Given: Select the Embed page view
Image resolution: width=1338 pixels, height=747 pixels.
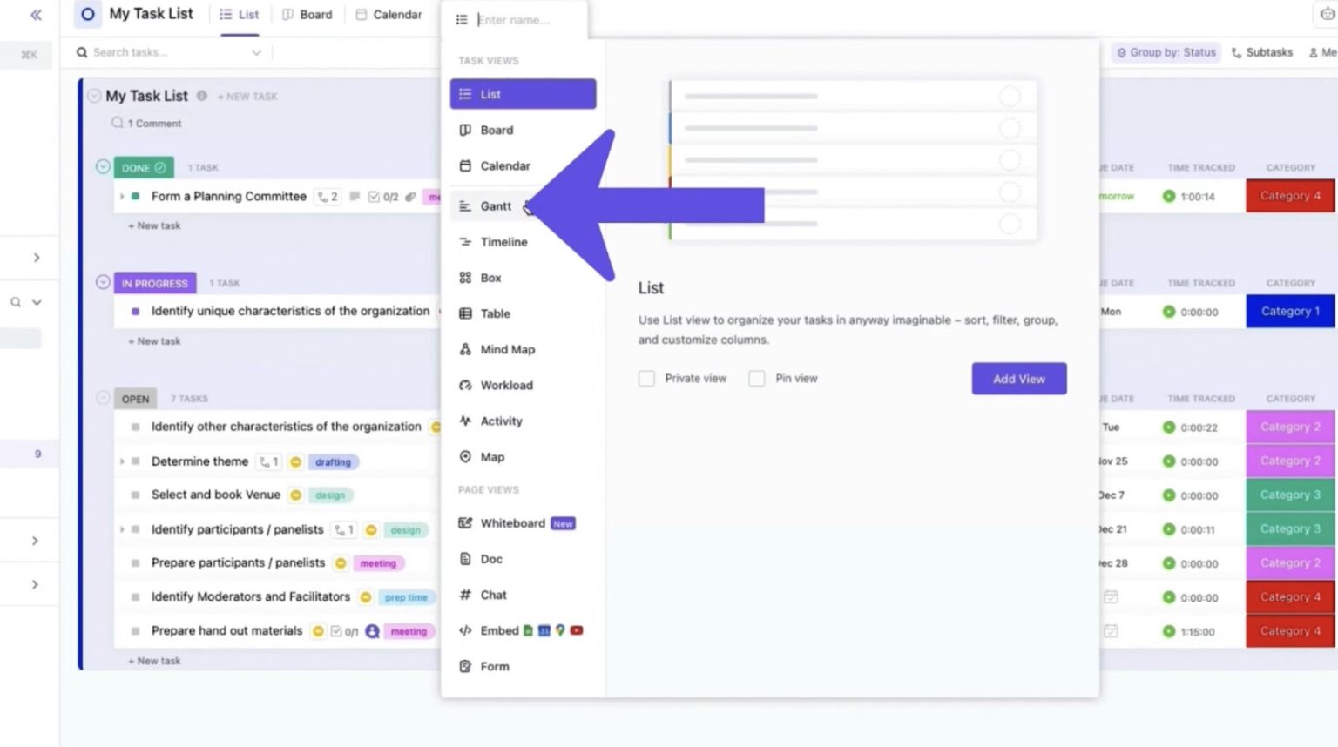Looking at the screenshot, I should coord(500,630).
